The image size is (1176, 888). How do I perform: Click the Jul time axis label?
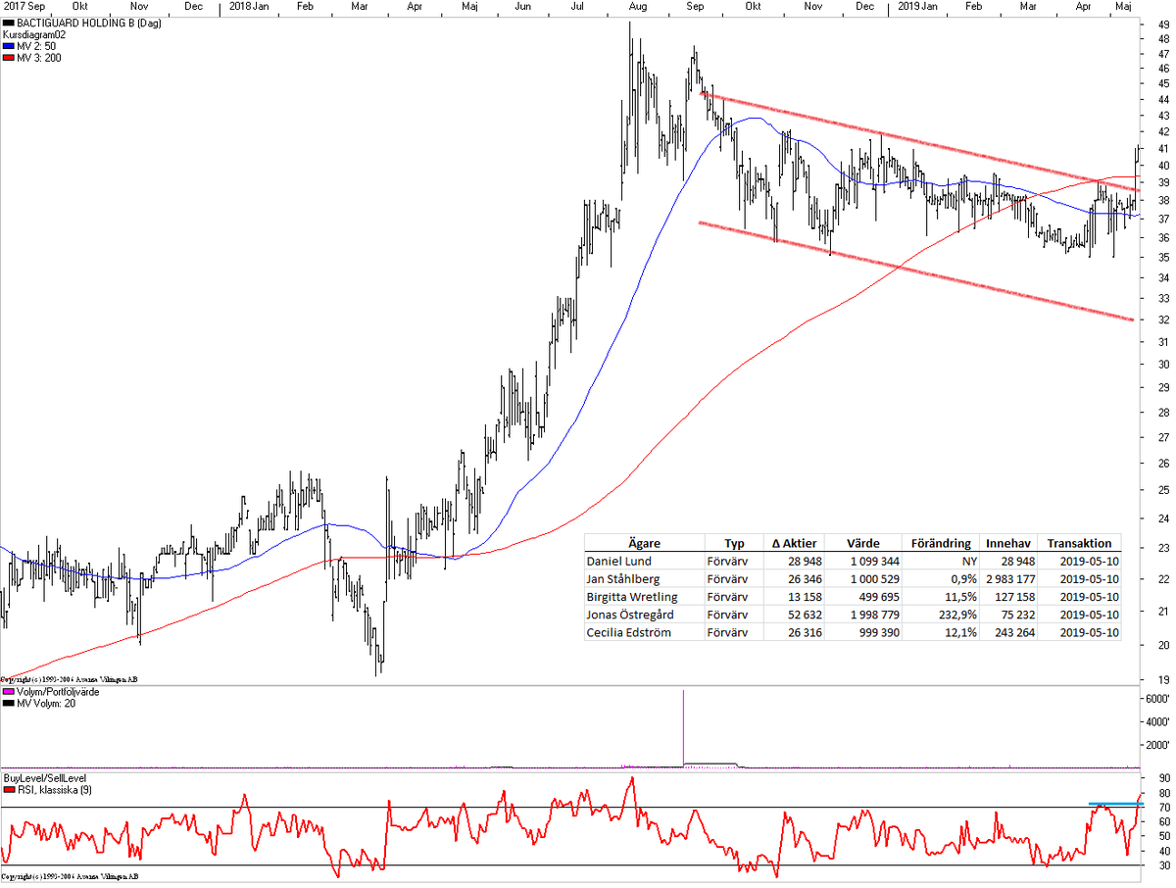pyautogui.click(x=577, y=7)
